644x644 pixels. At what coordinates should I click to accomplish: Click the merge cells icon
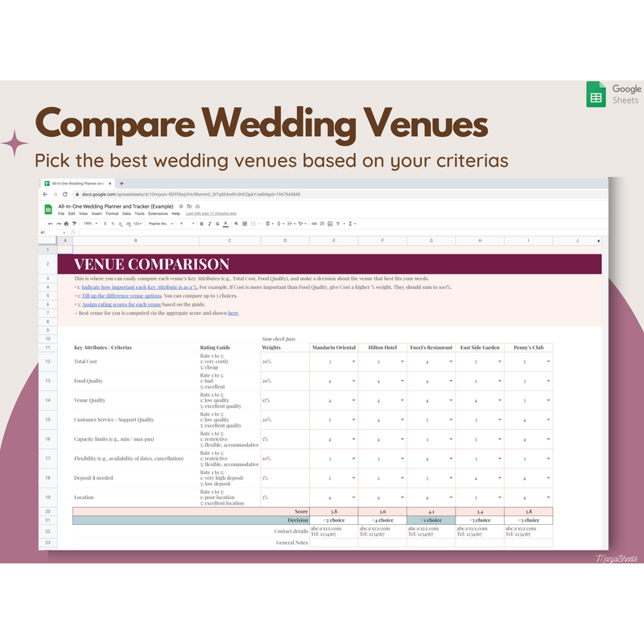[253, 223]
